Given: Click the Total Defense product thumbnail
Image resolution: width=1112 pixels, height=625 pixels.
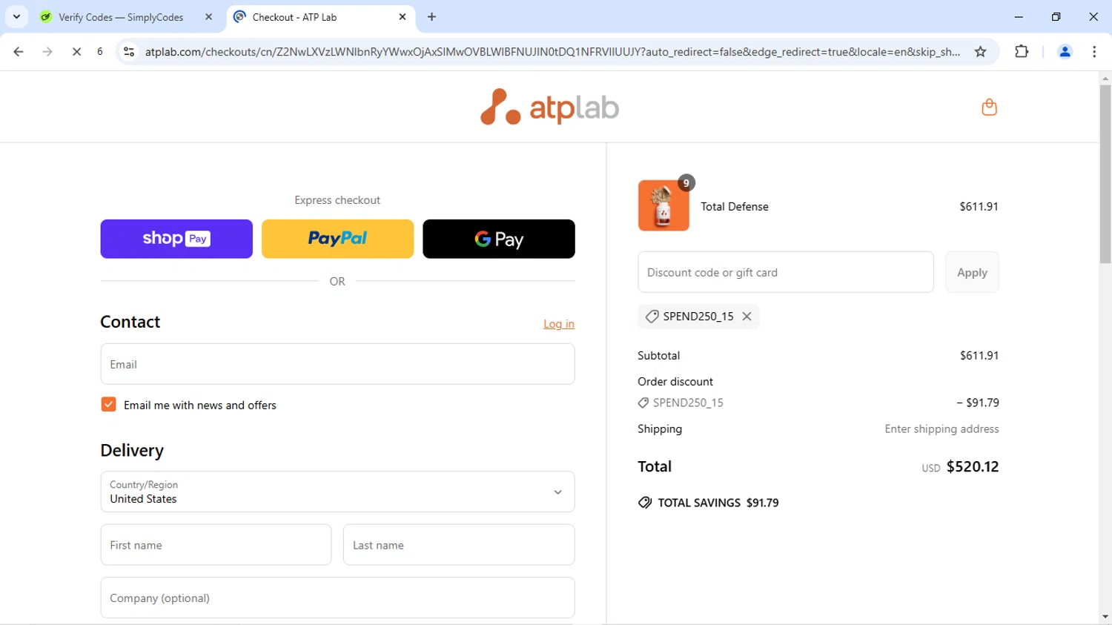Looking at the screenshot, I should [x=663, y=205].
